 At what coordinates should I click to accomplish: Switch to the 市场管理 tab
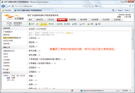coord(95,20)
